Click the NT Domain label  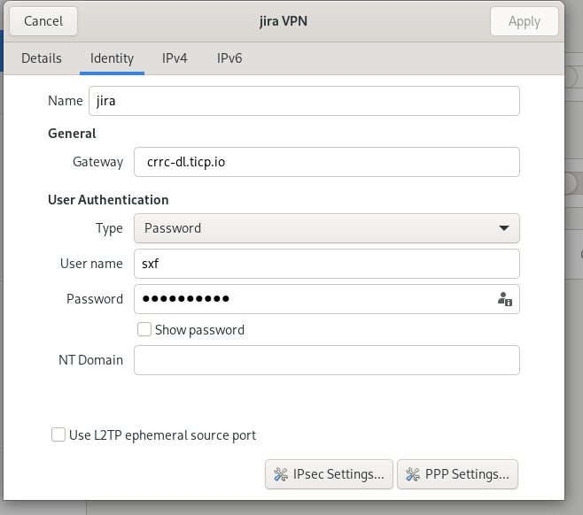[90, 360]
